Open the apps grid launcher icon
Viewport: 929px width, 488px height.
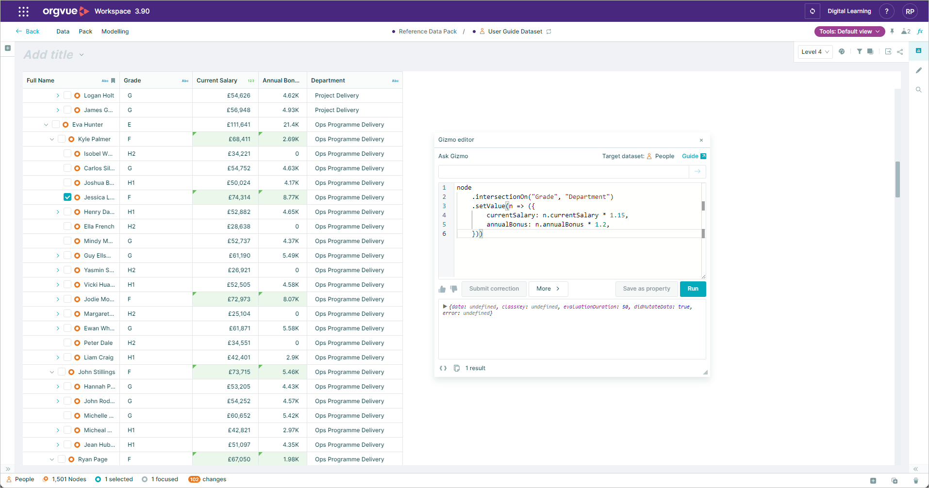click(x=23, y=11)
